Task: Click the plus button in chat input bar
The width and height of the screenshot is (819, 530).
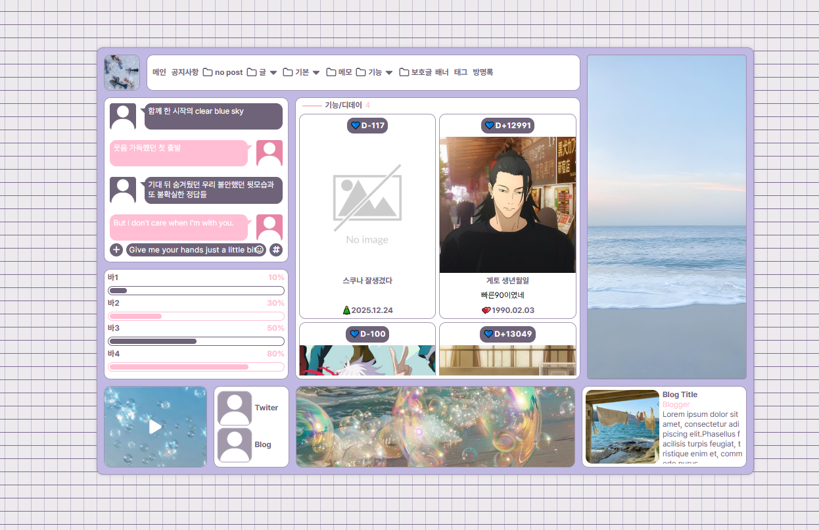Action: click(116, 250)
